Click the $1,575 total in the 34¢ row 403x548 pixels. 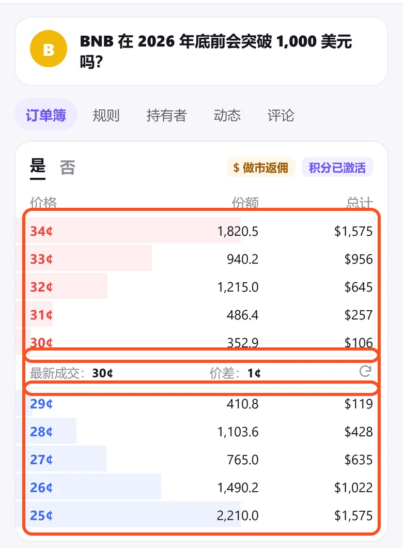click(353, 231)
